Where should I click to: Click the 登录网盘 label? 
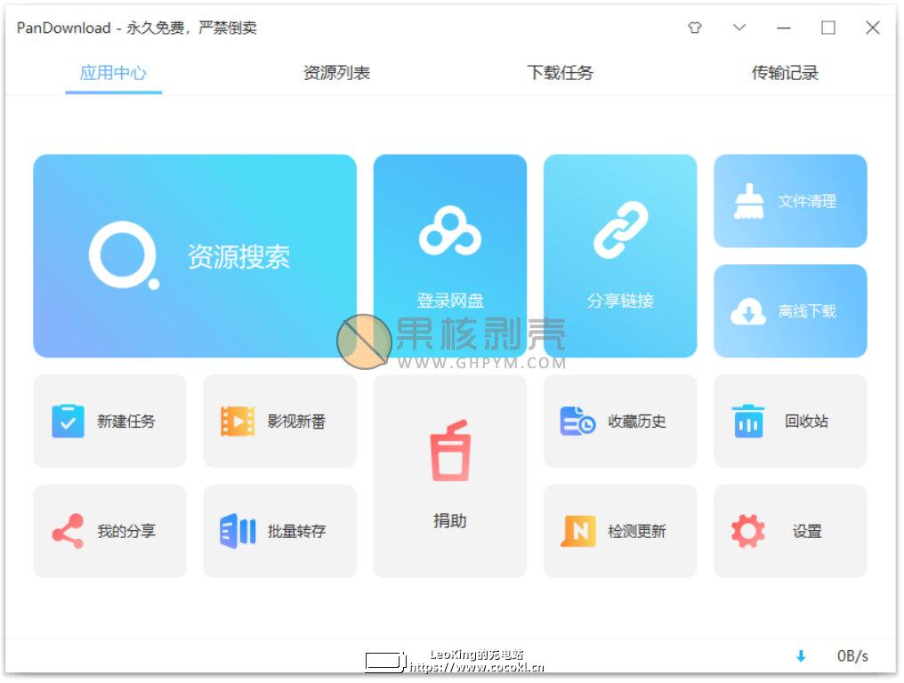[450, 301]
